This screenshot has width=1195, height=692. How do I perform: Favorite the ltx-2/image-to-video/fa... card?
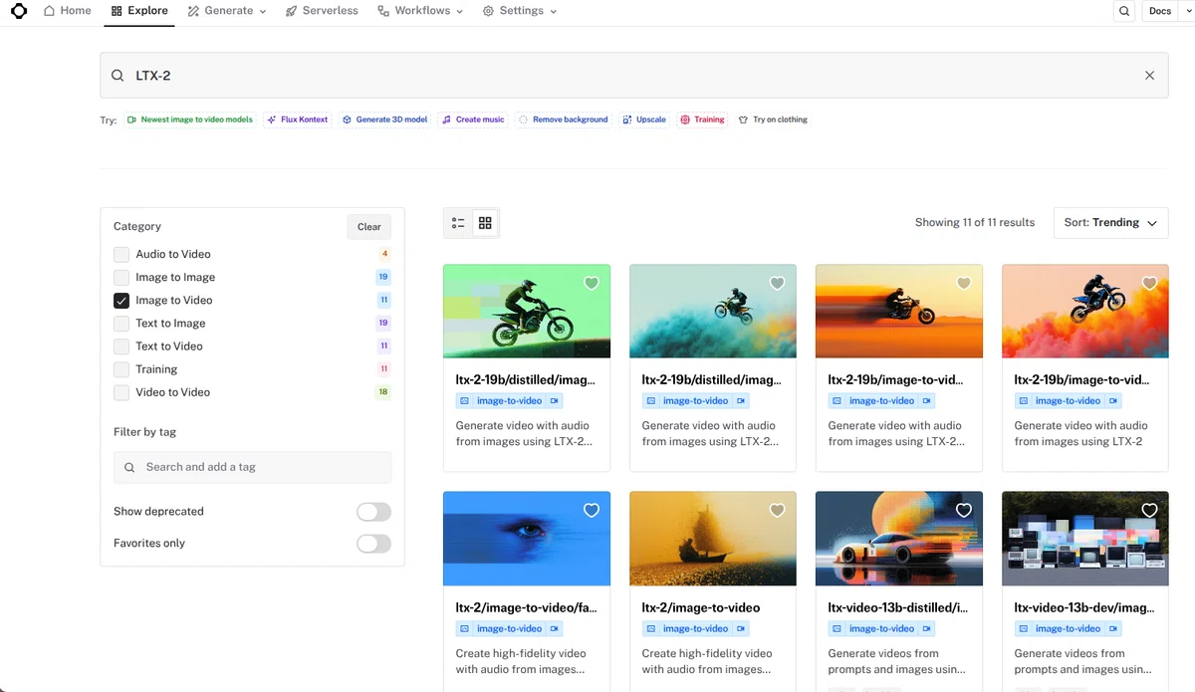click(592, 511)
